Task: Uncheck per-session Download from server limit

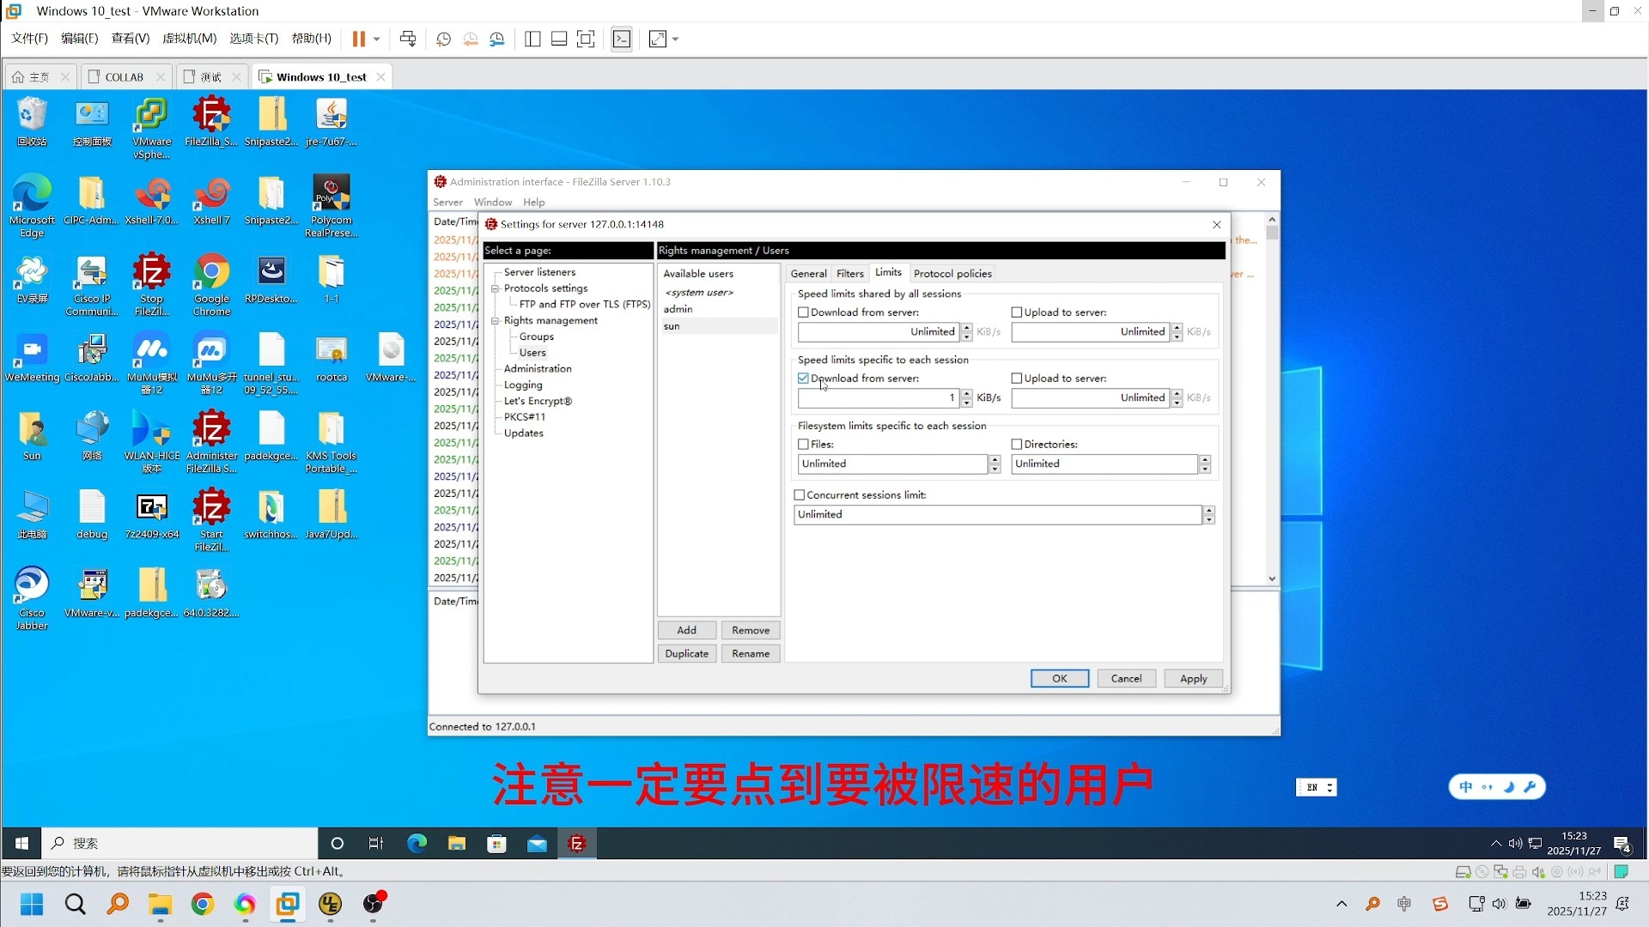Action: click(803, 379)
